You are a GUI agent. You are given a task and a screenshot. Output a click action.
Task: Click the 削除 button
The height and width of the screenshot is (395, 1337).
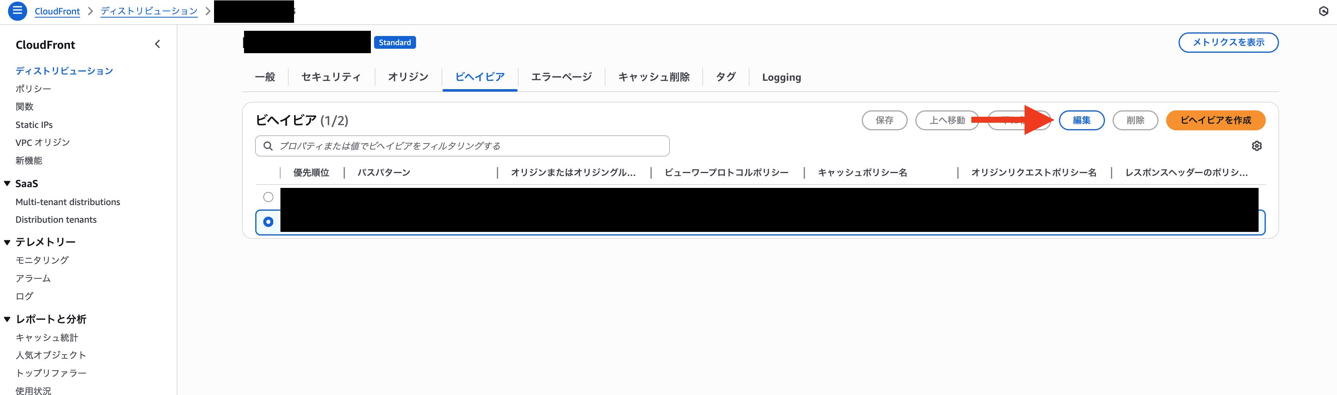[x=1135, y=120]
